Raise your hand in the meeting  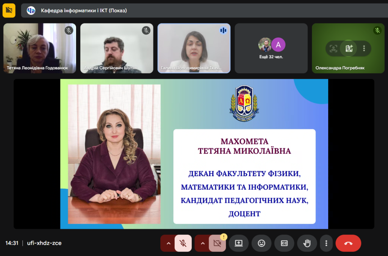tap(307, 243)
